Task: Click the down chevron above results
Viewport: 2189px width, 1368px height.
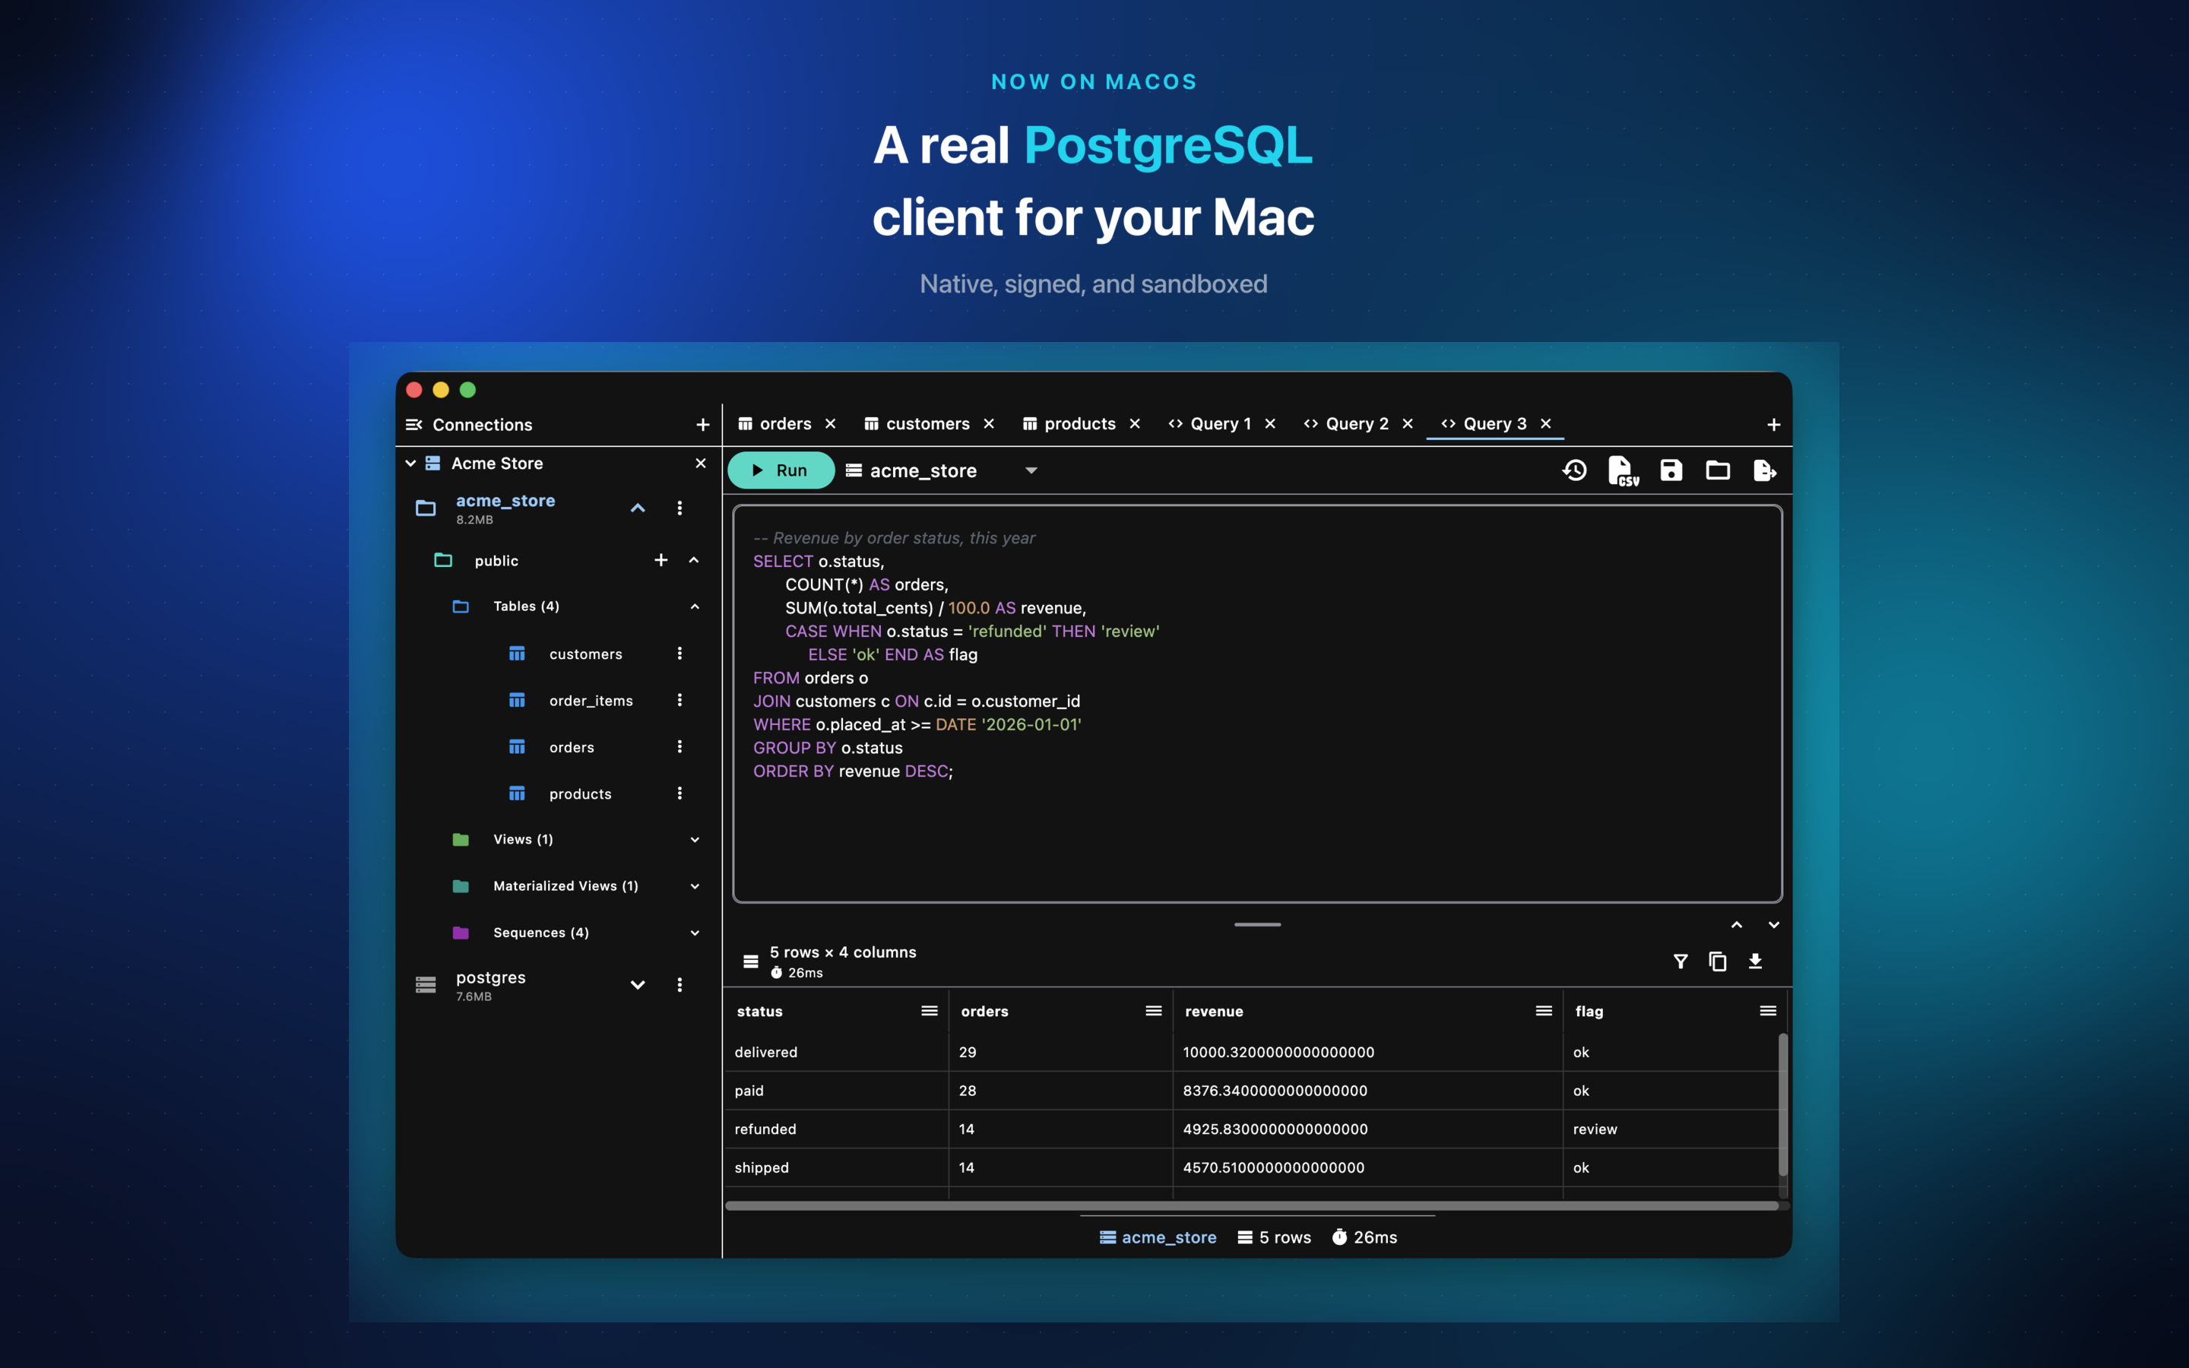Action: [1774, 925]
